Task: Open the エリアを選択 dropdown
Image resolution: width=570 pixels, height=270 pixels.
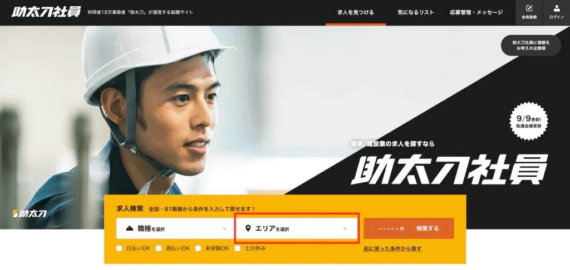Action: [297, 228]
